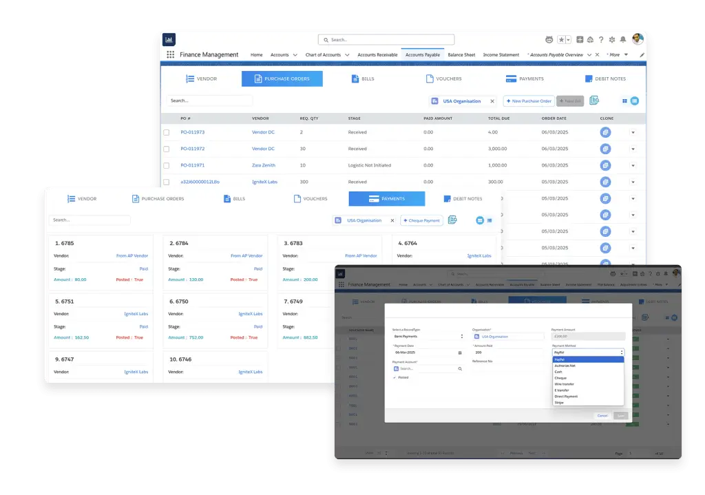Screen dimensions: 705x495
Task: Go to the Income Statement nav tab
Action: pyautogui.click(x=501, y=55)
